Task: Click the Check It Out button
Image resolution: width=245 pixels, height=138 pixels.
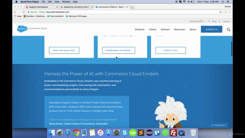Action: 171,50
